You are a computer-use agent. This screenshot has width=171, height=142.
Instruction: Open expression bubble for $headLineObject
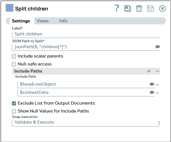coord(152,84)
